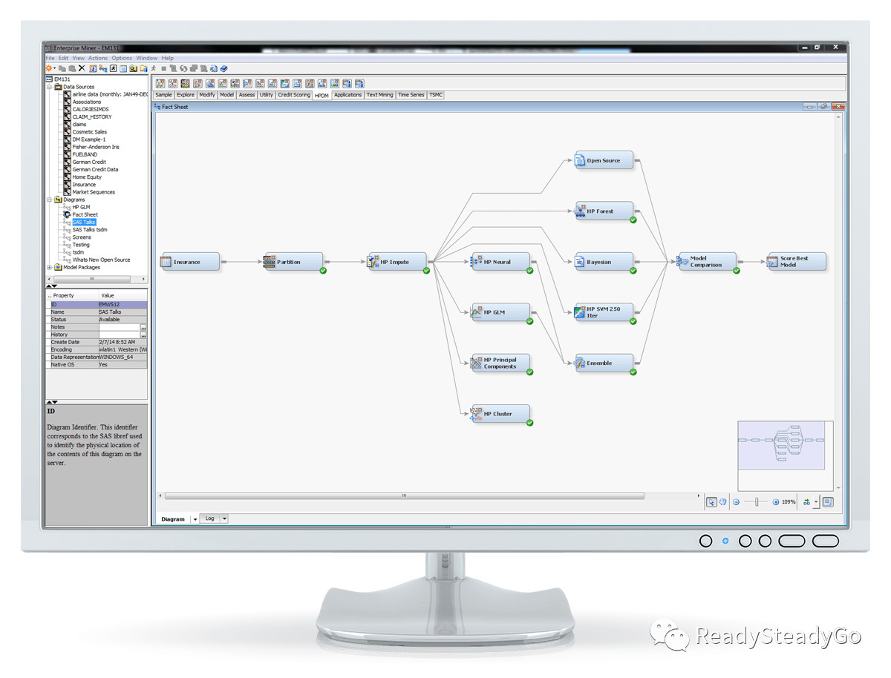Click the project tree horizontal scrollbar
Image resolution: width=891 pixels, height=678 pixels.
click(92, 279)
